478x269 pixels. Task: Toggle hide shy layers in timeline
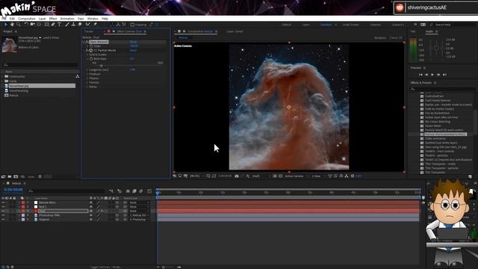coord(128,191)
